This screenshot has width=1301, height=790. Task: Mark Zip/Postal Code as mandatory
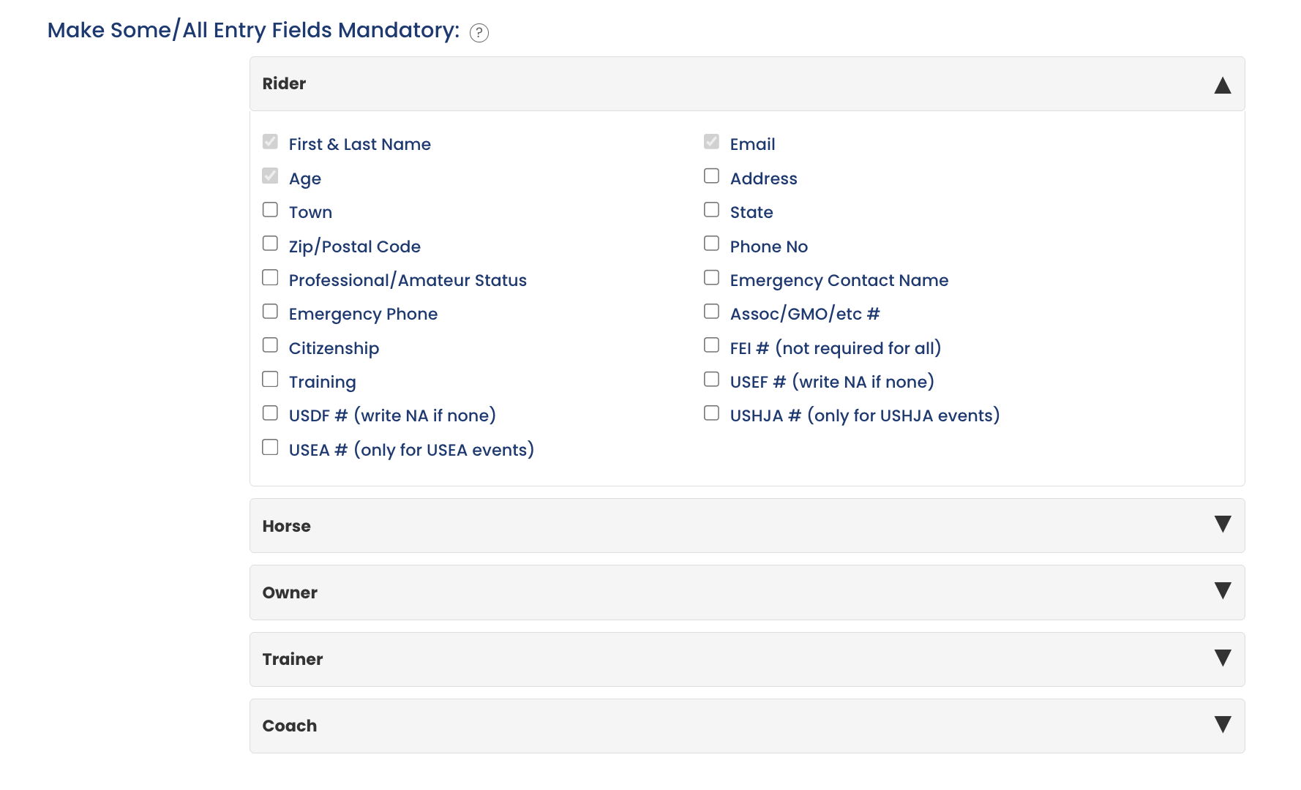click(x=270, y=244)
